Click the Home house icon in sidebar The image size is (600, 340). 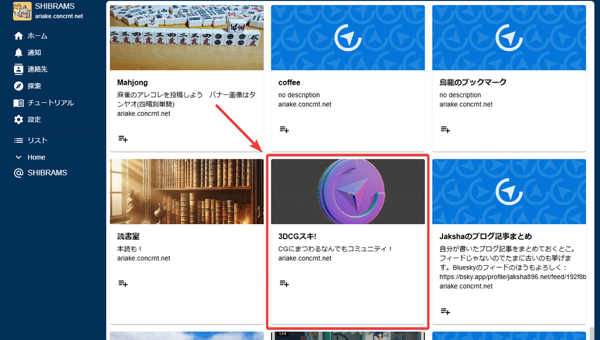coord(18,36)
